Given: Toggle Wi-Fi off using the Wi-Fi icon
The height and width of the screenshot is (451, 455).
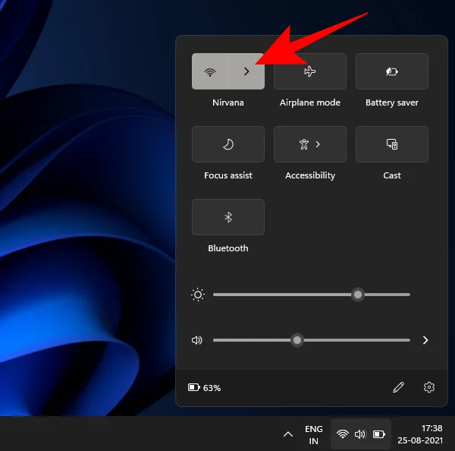Looking at the screenshot, I should (210, 71).
